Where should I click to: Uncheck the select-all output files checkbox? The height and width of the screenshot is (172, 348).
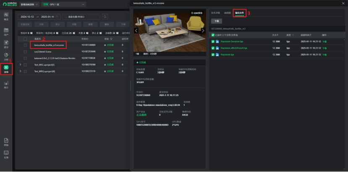(x=213, y=35)
